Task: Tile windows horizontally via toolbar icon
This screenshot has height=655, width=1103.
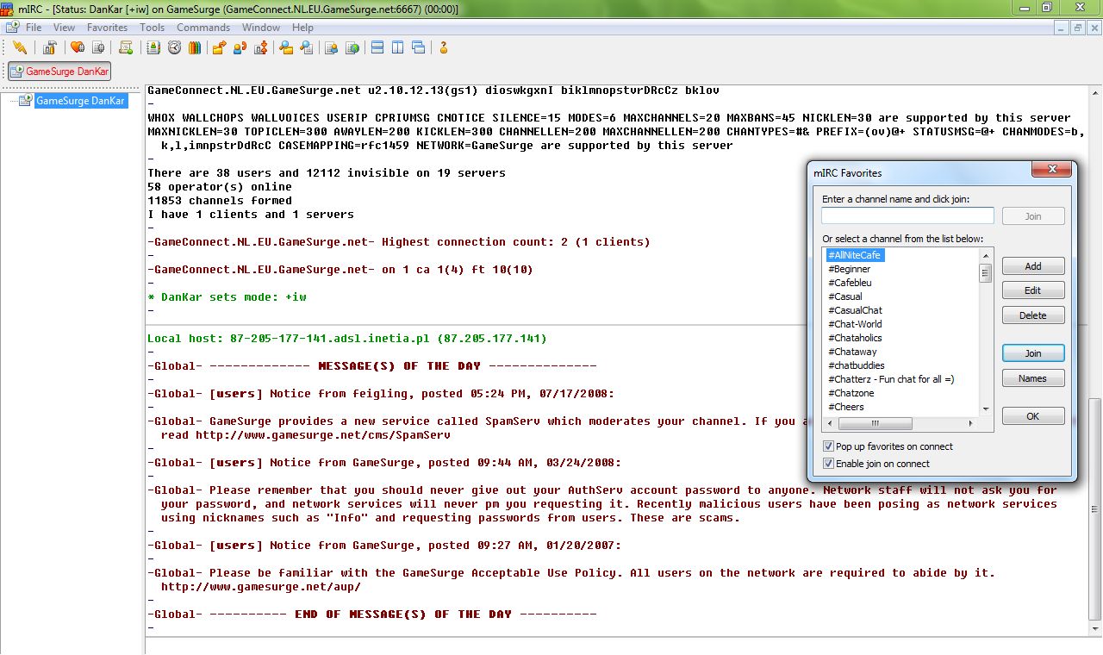Action: tap(377, 47)
